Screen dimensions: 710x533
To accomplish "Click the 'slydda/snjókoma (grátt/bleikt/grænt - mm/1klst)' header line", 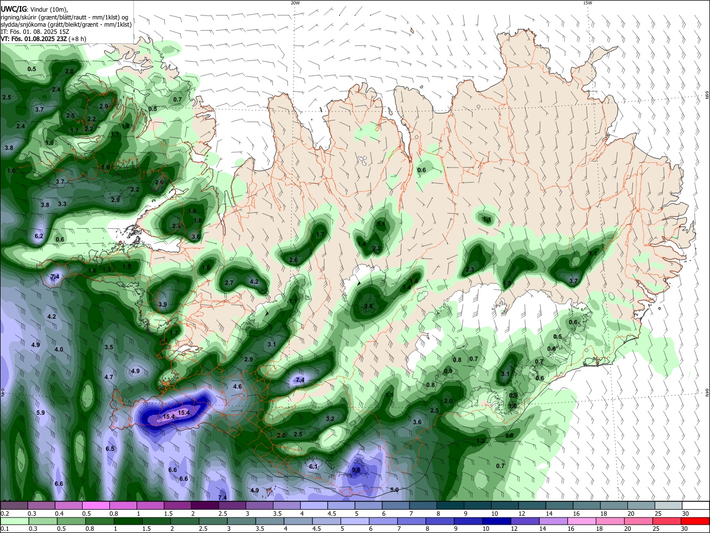I will [66, 24].
